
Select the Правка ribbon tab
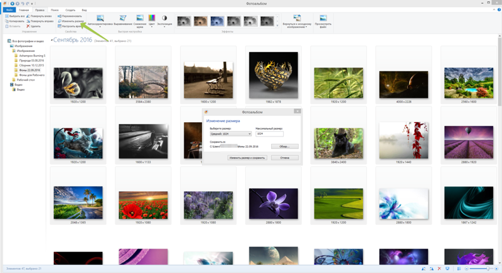pyautogui.click(x=40, y=10)
